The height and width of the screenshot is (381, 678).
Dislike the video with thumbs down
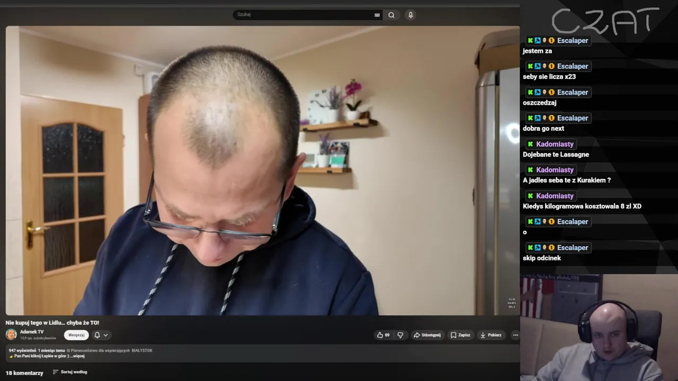tap(400, 335)
